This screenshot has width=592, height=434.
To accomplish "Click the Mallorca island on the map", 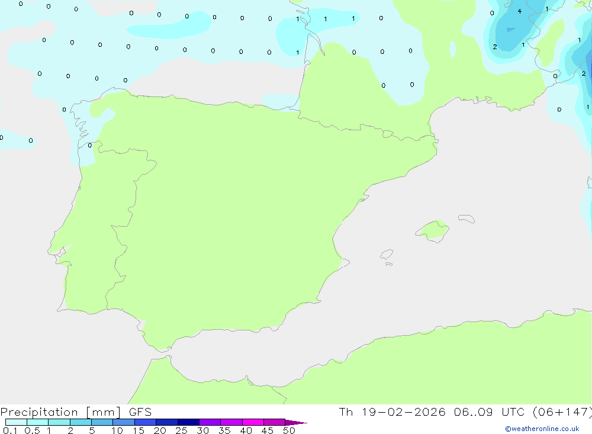I will 433,230.
